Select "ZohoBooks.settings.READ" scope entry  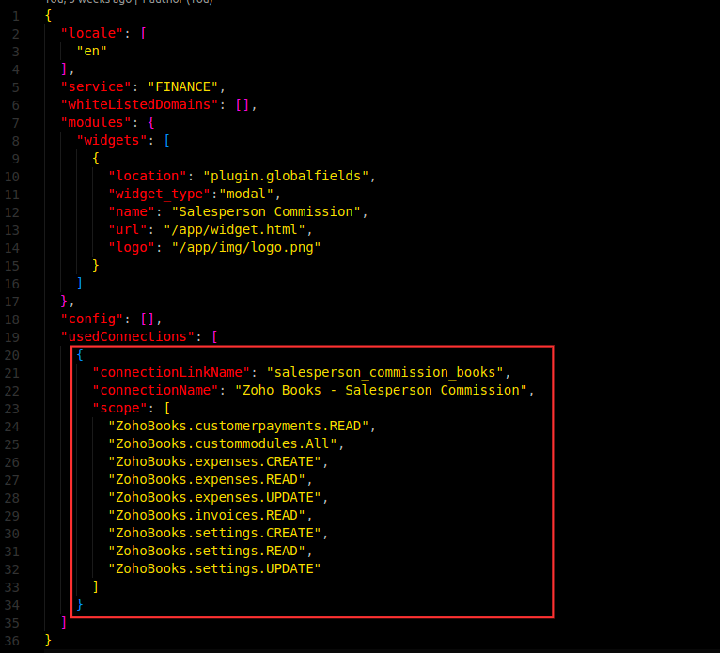(207, 552)
